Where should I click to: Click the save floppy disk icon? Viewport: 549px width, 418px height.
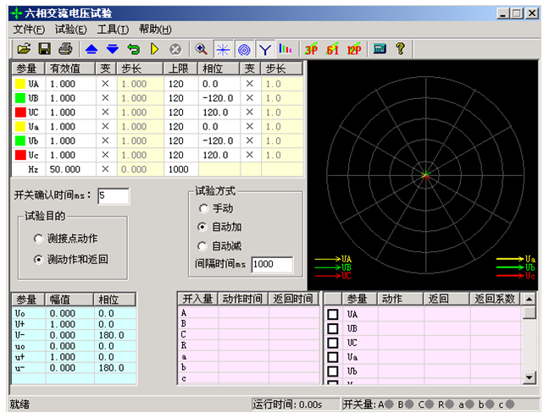pos(45,49)
